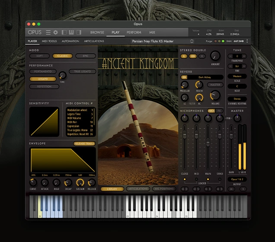Image resolution: width=275 pixels, height=242 pixels.
Task: Click the instrument selector up-down arrows
Action: tap(192, 41)
